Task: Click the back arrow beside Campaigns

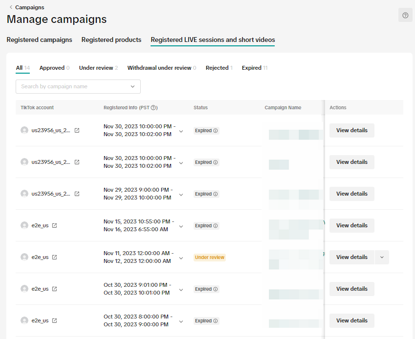Action: [11, 7]
